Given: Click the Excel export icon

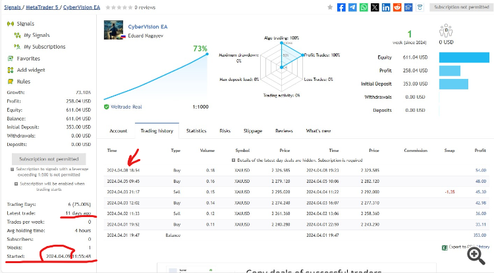Looking at the screenshot, I should coord(445,248).
